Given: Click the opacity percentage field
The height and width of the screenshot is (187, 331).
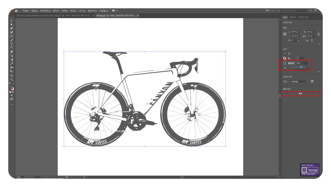Looking at the screenshot, I should [300, 63].
